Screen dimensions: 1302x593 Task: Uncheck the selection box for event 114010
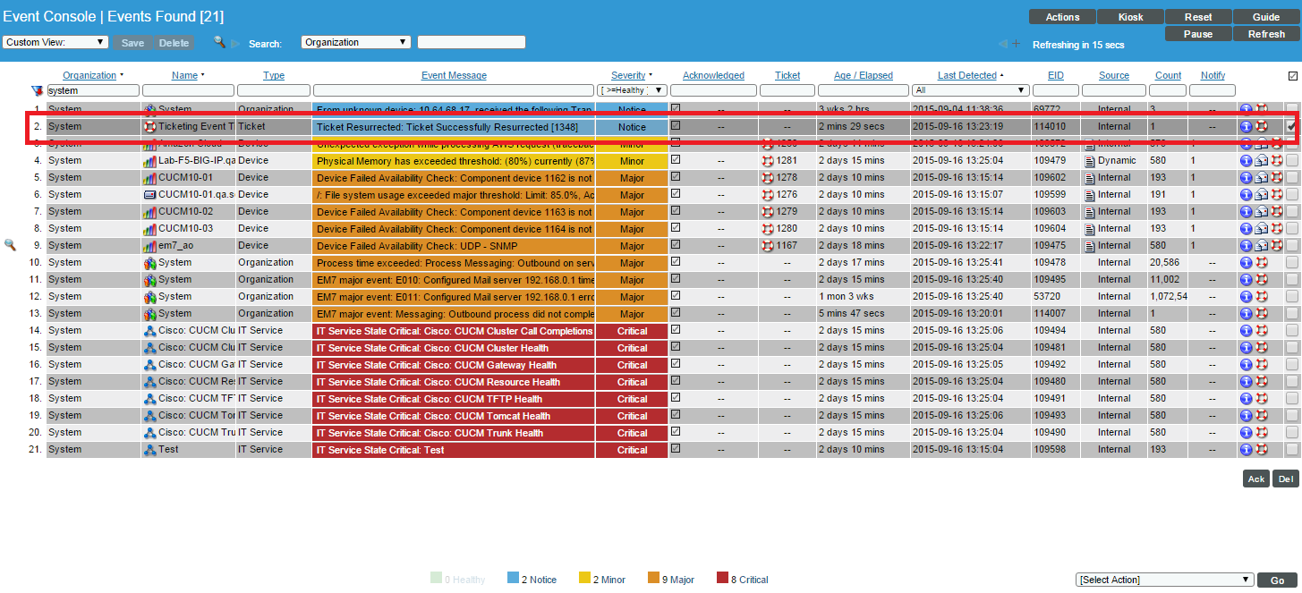[1291, 127]
